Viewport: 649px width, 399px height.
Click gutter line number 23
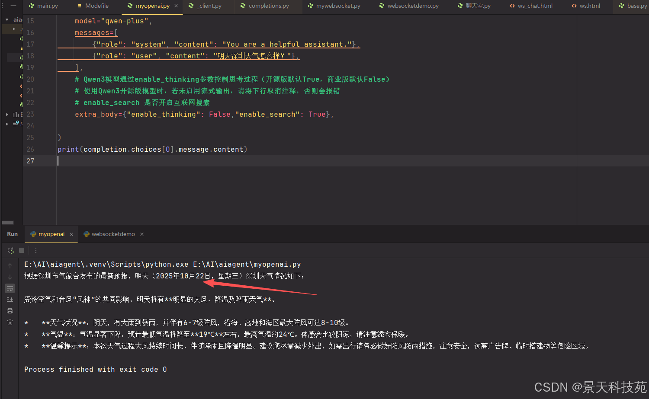coord(30,114)
